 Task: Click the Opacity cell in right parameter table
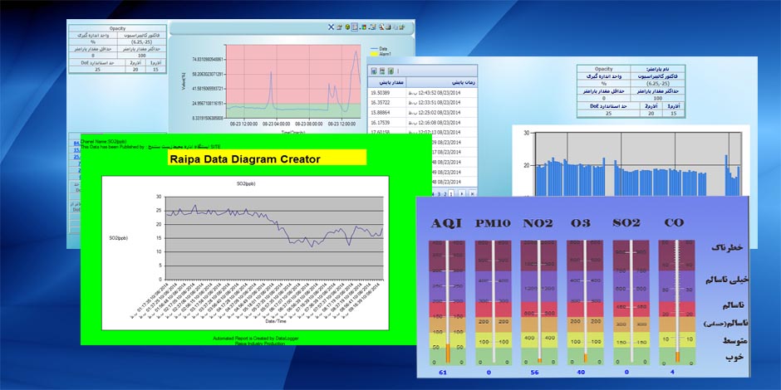604,69
